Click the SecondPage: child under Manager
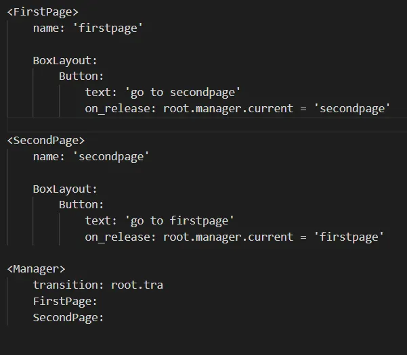Viewport: 407px width, 355px height. (68, 317)
